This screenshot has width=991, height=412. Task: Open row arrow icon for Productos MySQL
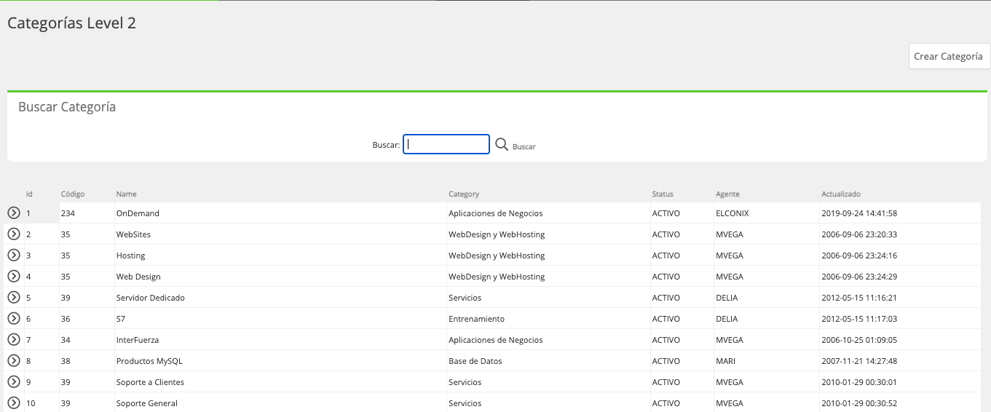pyautogui.click(x=13, y=360)
